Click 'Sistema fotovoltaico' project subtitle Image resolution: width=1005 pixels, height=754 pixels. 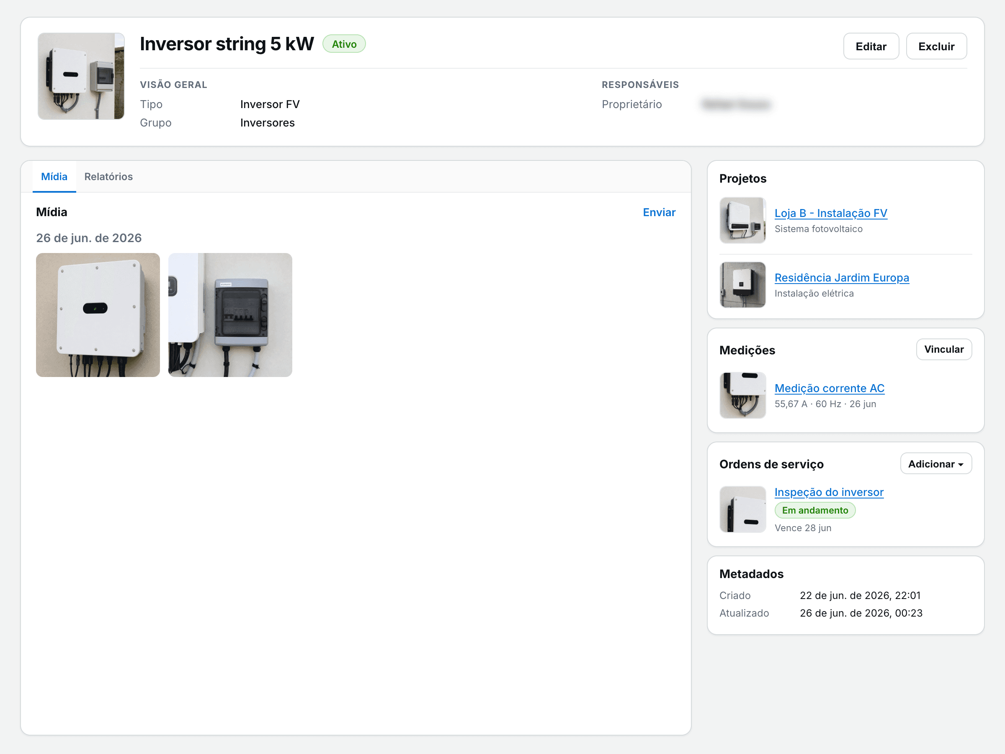(x=818, y=229)
